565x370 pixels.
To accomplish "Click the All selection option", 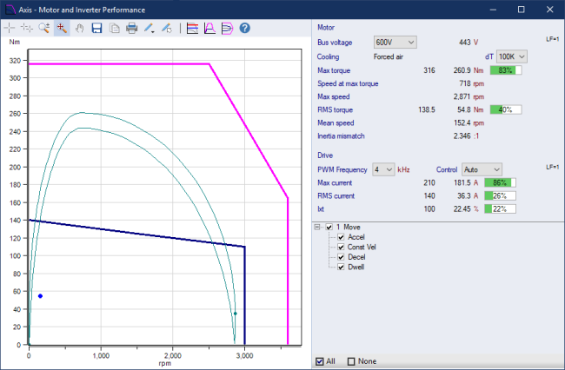I will pyautogui.click(x=318, y=361).
